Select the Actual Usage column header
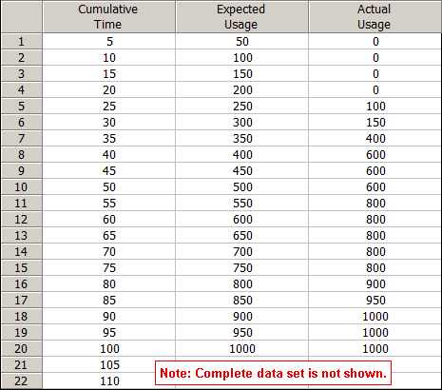Screen dimensions: 442x390 (x=375, y=16)
